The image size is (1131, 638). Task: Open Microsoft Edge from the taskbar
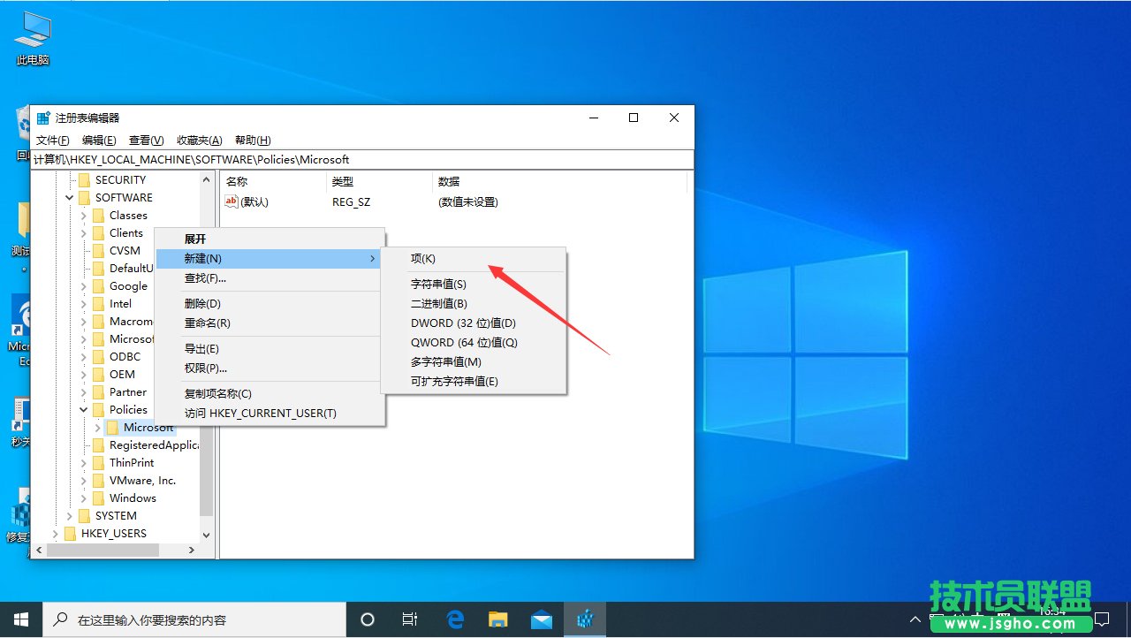454,619
